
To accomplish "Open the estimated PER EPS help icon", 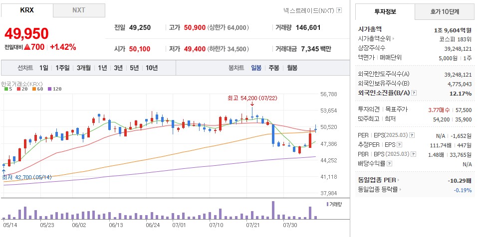I will 400,144.
